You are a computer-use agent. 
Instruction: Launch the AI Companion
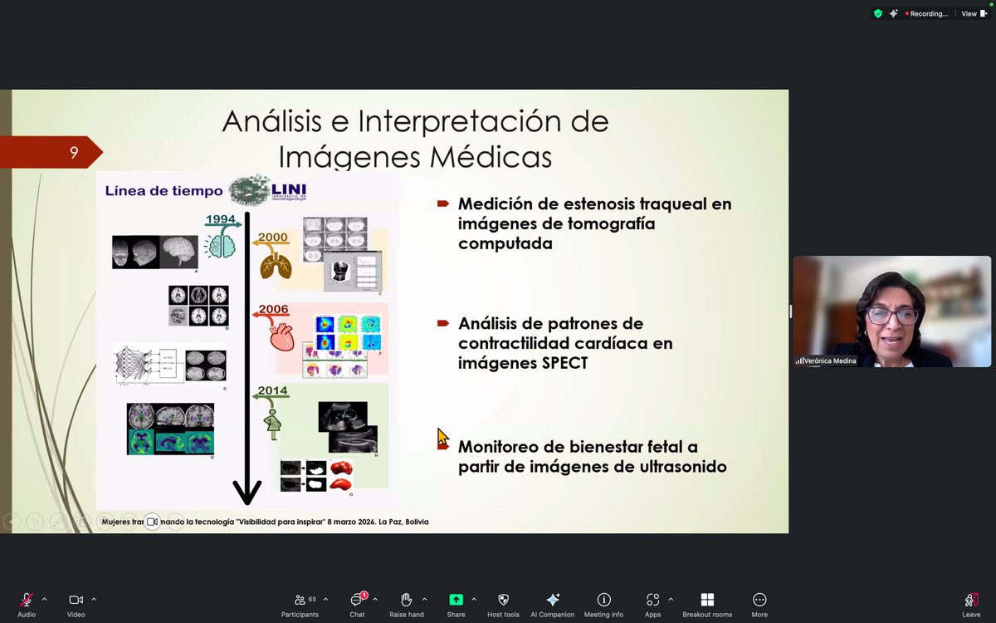click(x=553, y=604)
